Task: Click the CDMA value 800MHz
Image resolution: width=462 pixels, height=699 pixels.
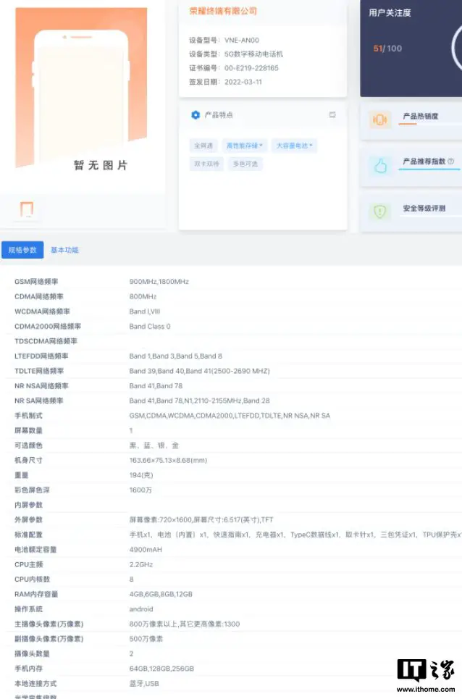Action: pyautogui.click(x=143, y=296)
